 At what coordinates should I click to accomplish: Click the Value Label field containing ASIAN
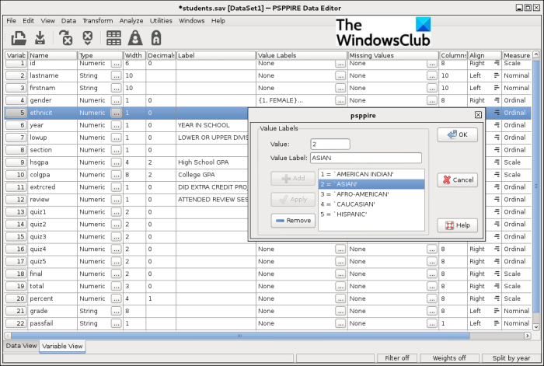coord(366,158)
